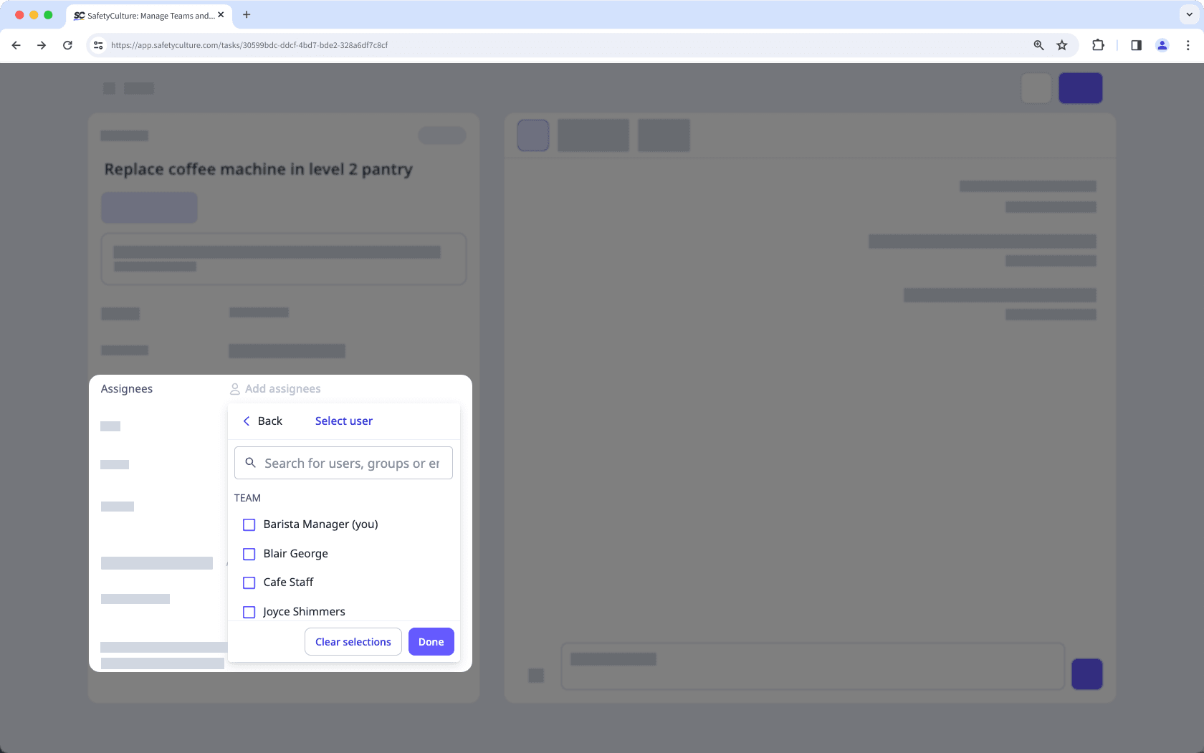Image resolution: width=1204 pixels, height=753 pixels.
Task: Click Clear selections
Action: coord(353,641)
